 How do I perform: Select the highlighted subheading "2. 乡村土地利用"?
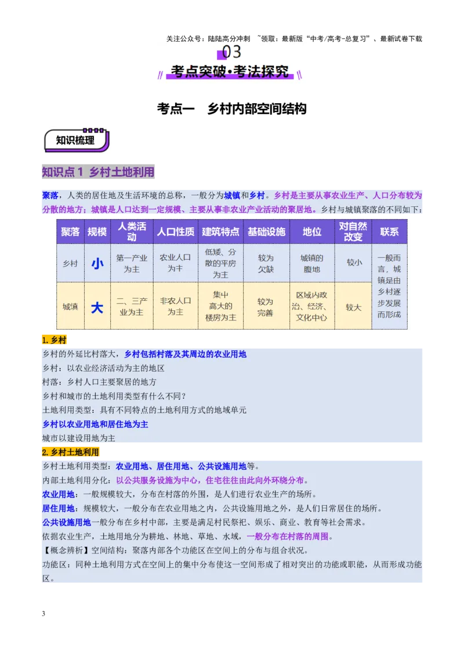(70, 452)
